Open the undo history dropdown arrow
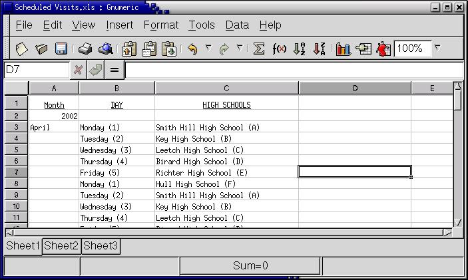 (x=208, y=48)
